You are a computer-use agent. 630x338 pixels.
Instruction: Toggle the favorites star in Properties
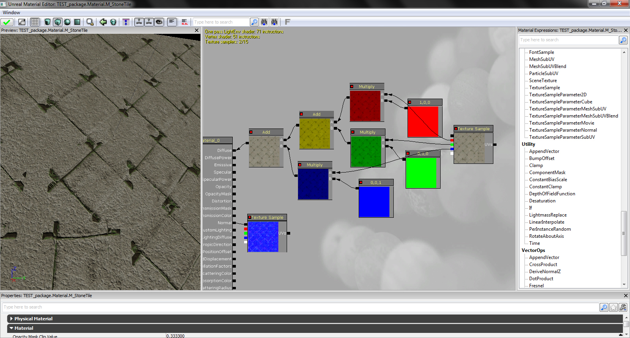click(613, 307)
